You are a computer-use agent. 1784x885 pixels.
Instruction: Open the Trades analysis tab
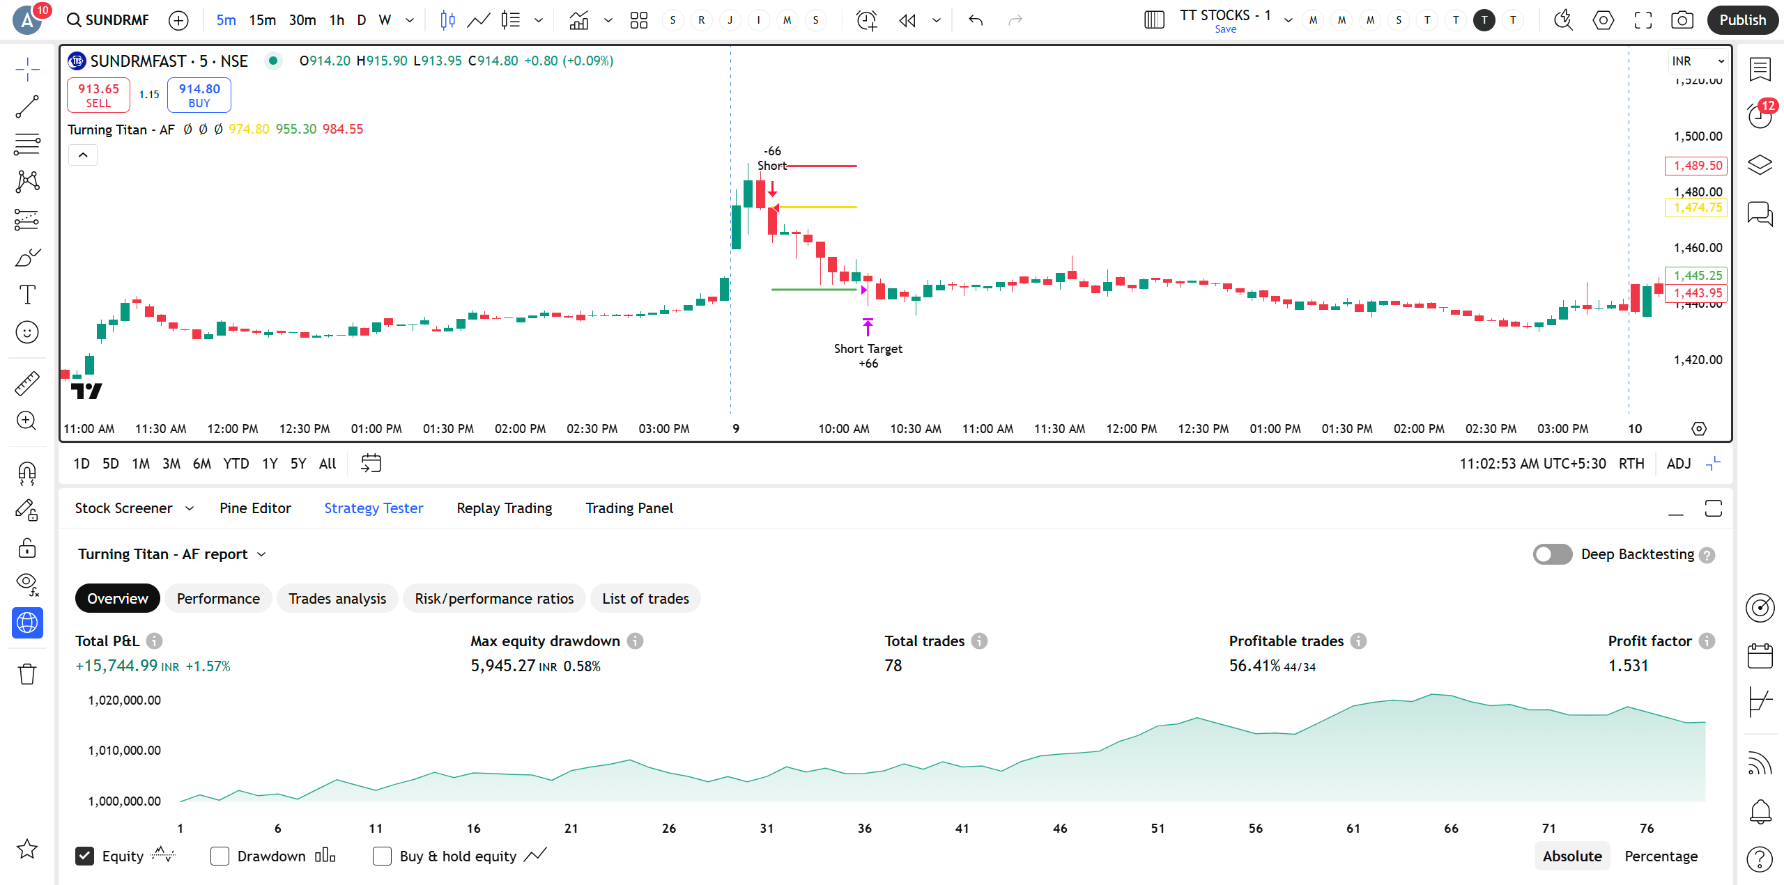click(337, 599)
